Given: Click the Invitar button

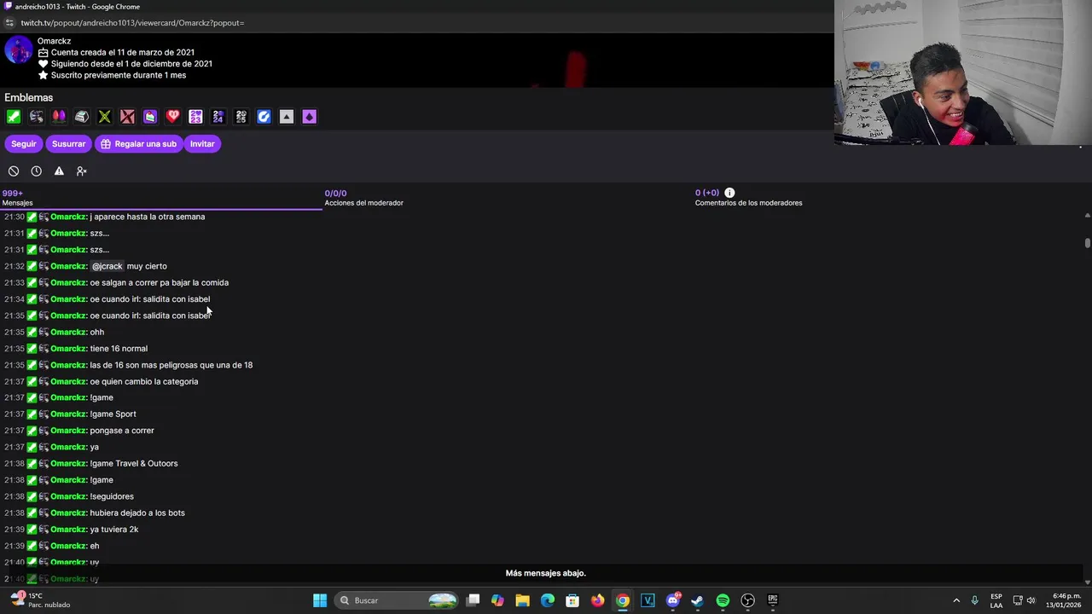Looking at the screenshot, I should point(202,144).
